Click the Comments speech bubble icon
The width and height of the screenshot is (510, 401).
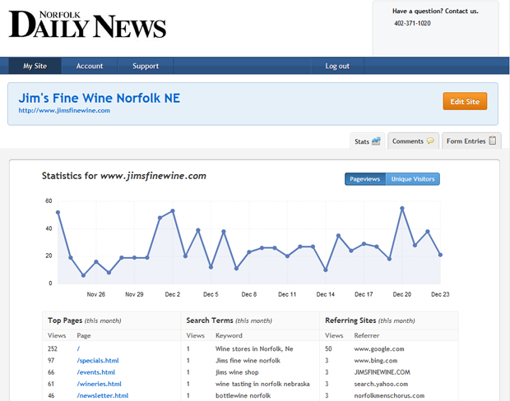pos(430,141)
